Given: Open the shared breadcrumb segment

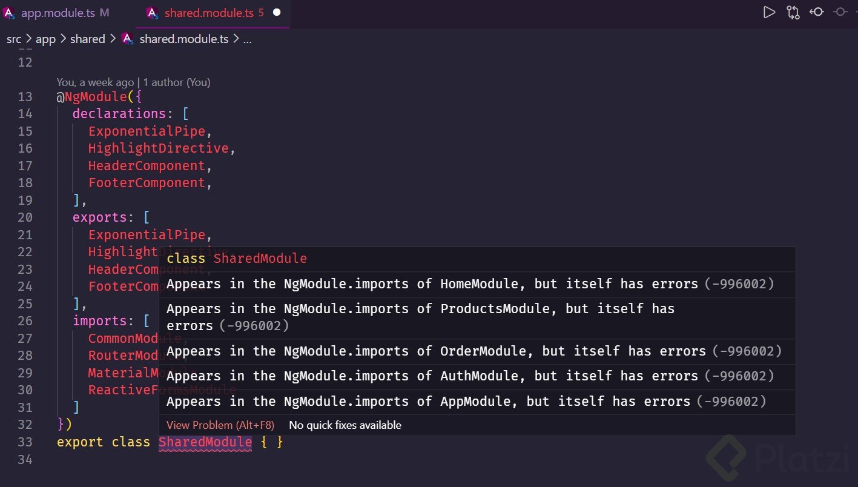Looking at the screenshot, I should [x=88, y=39].
